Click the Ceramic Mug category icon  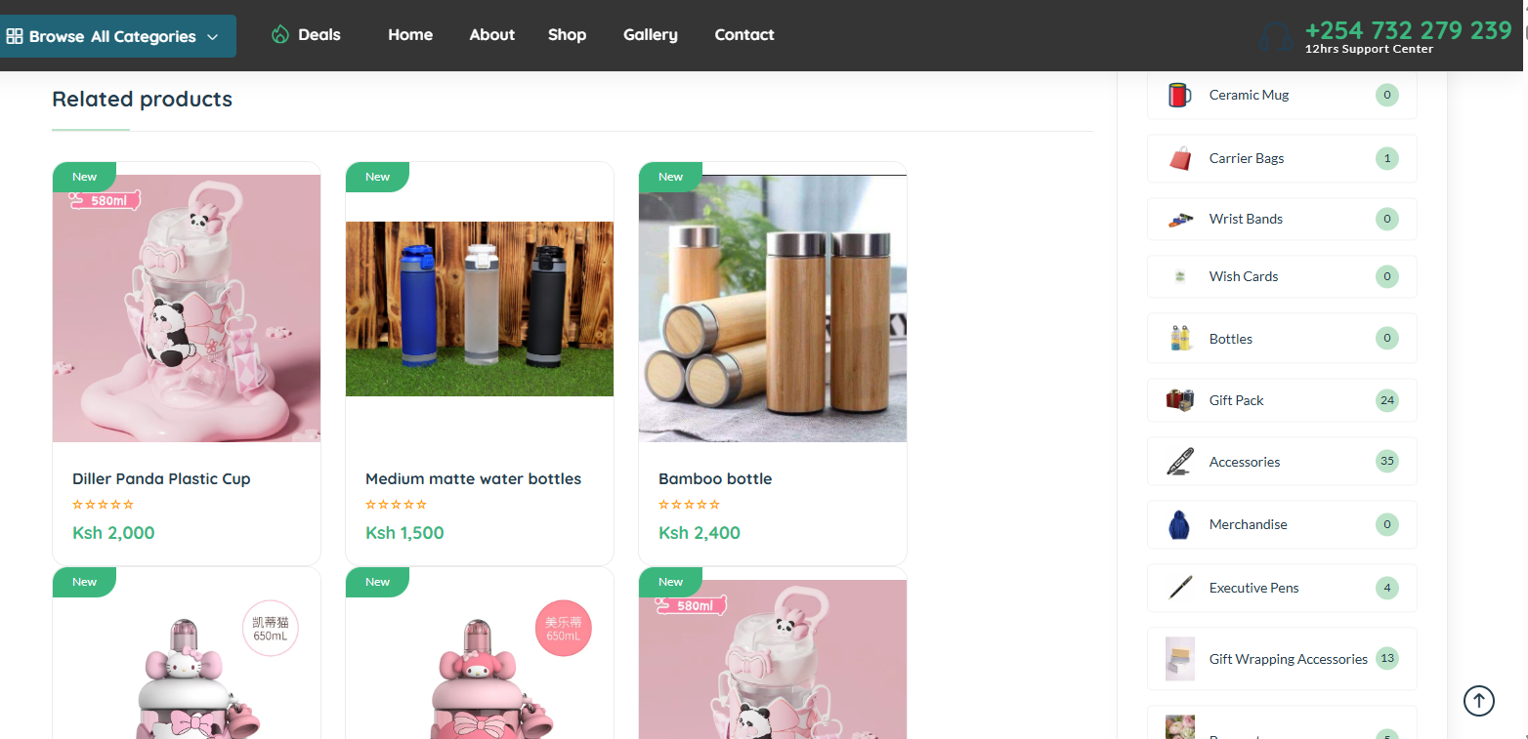[1179, 95]
